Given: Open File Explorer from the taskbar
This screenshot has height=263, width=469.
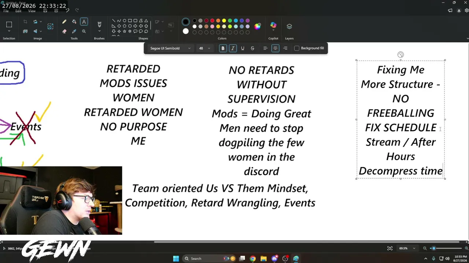Looking at the screenshot, I should tap(263, 259).
